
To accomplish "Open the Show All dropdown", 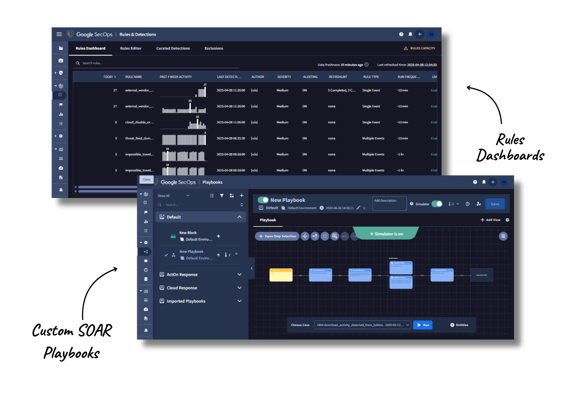I will coord(174,195).
